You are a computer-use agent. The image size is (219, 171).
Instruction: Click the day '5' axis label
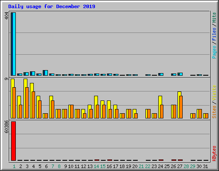(40, 166)
